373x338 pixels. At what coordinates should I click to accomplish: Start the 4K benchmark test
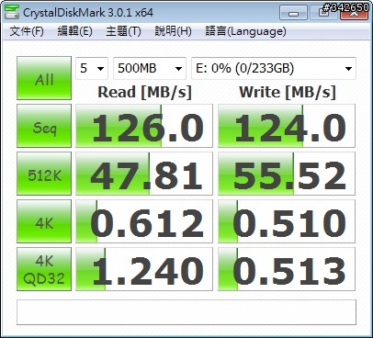(x=44, y=221)
